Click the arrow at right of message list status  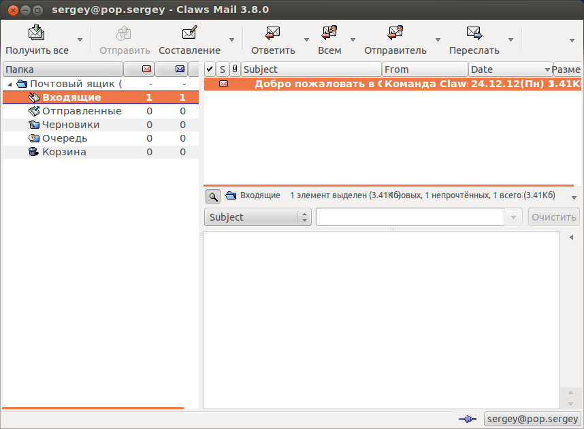click(x=574, y=198)
